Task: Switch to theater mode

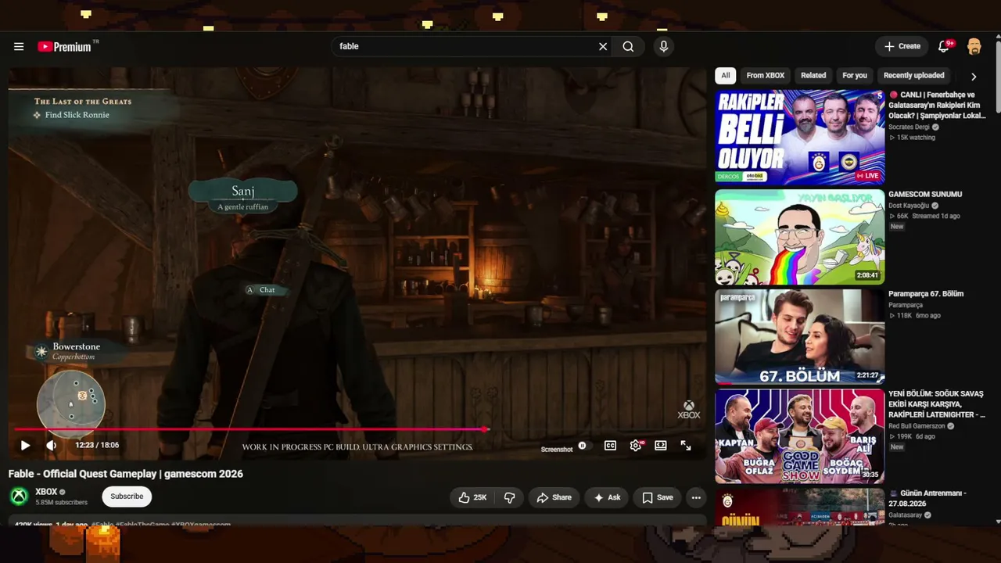Action: point(661,446)
